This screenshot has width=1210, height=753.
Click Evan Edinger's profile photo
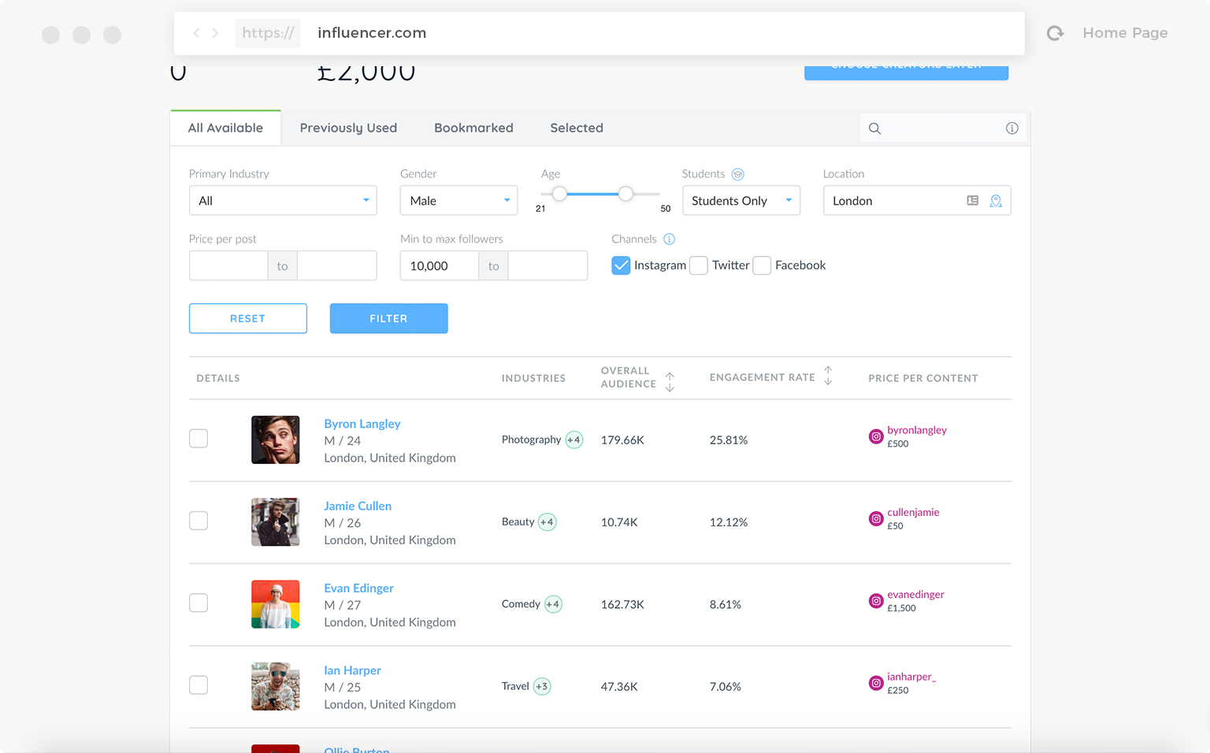(x=276, y=604)
